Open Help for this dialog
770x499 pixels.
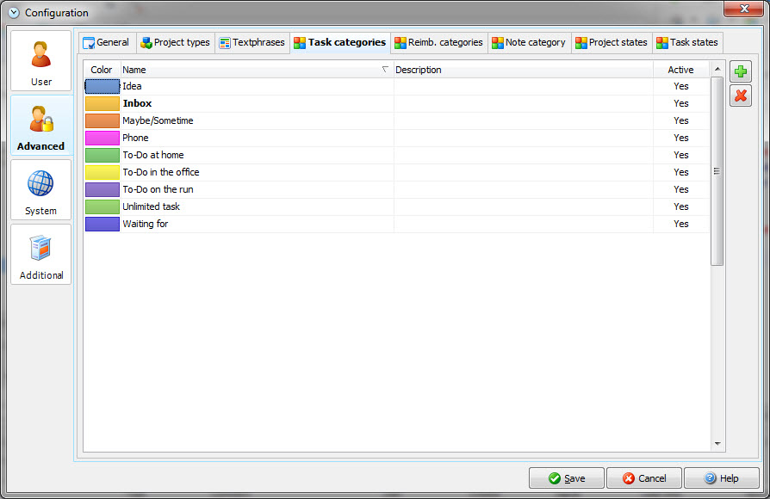[720, 478]
